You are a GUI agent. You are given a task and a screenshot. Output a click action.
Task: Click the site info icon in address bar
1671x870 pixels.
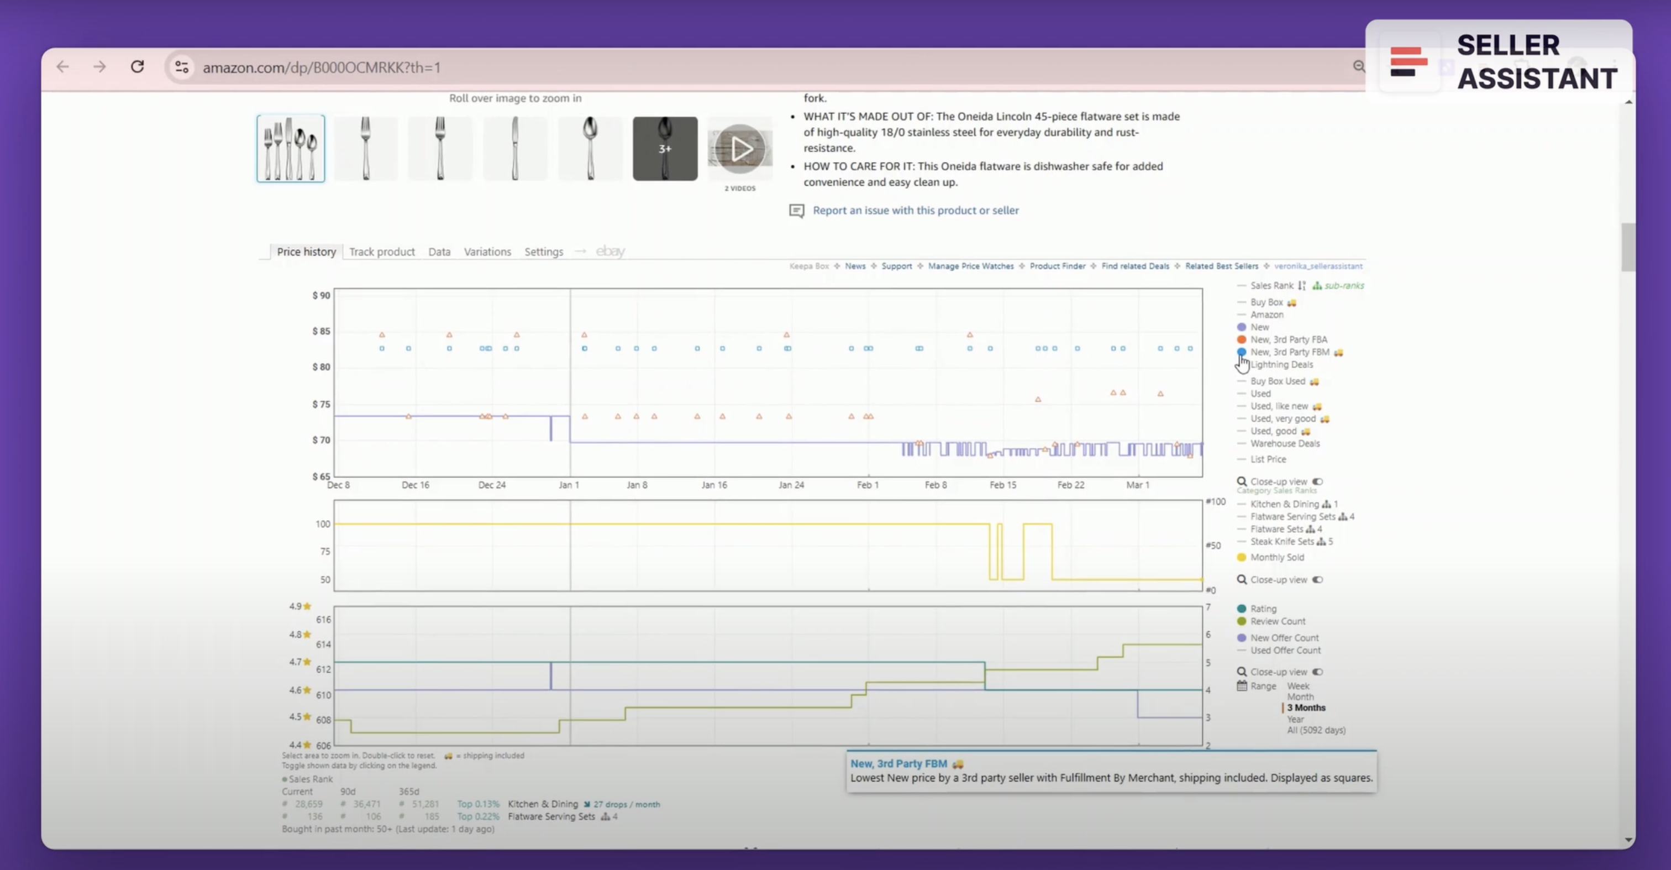[x=182, y=67]
